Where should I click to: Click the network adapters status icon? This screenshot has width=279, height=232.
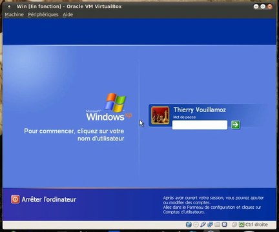[x=210, y=224]
